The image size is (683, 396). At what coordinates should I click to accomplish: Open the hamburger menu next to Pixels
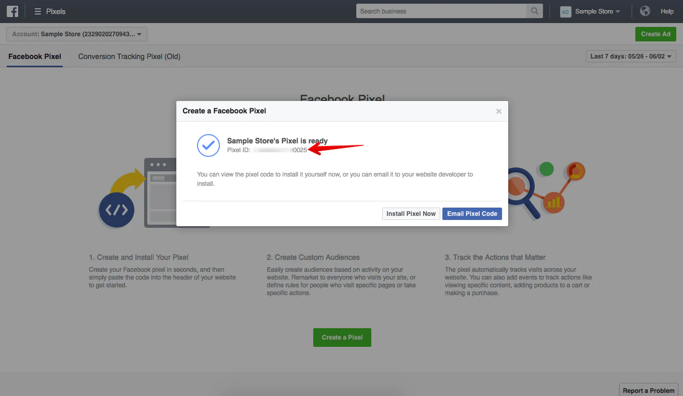(38, 11)
